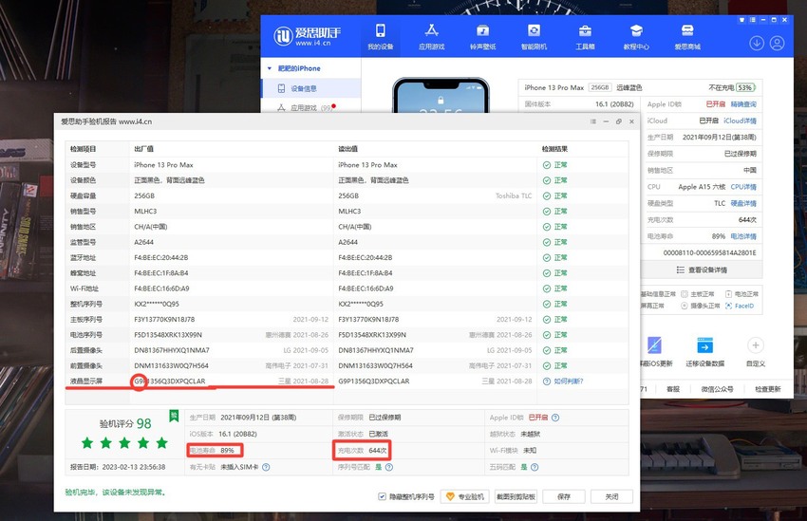
Task: Click 客服 in the main window footer
Action: [x=673, y=389]
